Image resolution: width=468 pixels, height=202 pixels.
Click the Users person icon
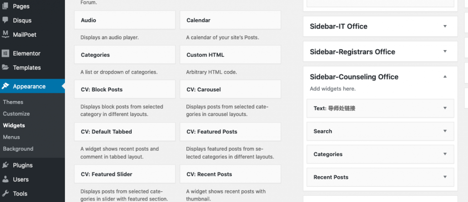(5, 179)
